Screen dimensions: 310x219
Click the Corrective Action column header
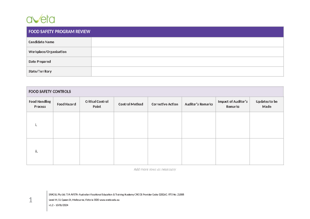(165, 104)
